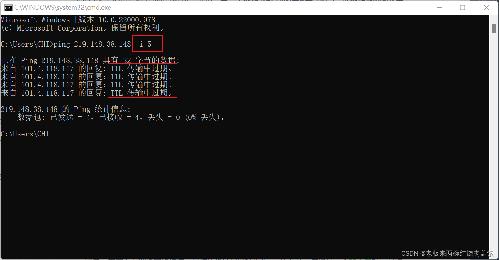Close the command prompt window

coord(486,7)
